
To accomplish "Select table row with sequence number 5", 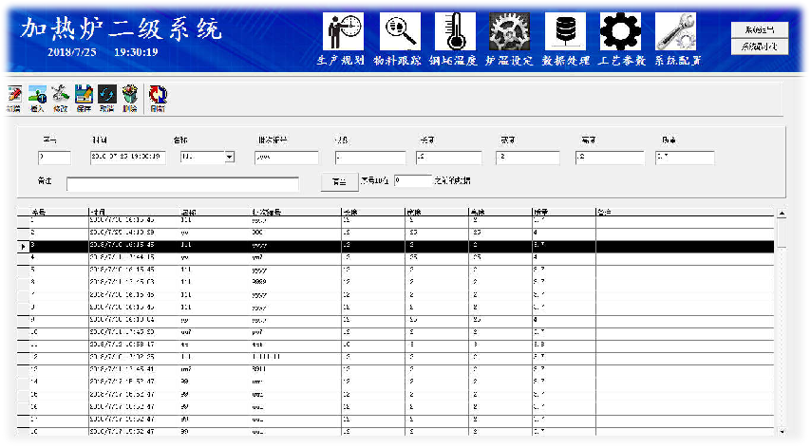I will (396, 270).
